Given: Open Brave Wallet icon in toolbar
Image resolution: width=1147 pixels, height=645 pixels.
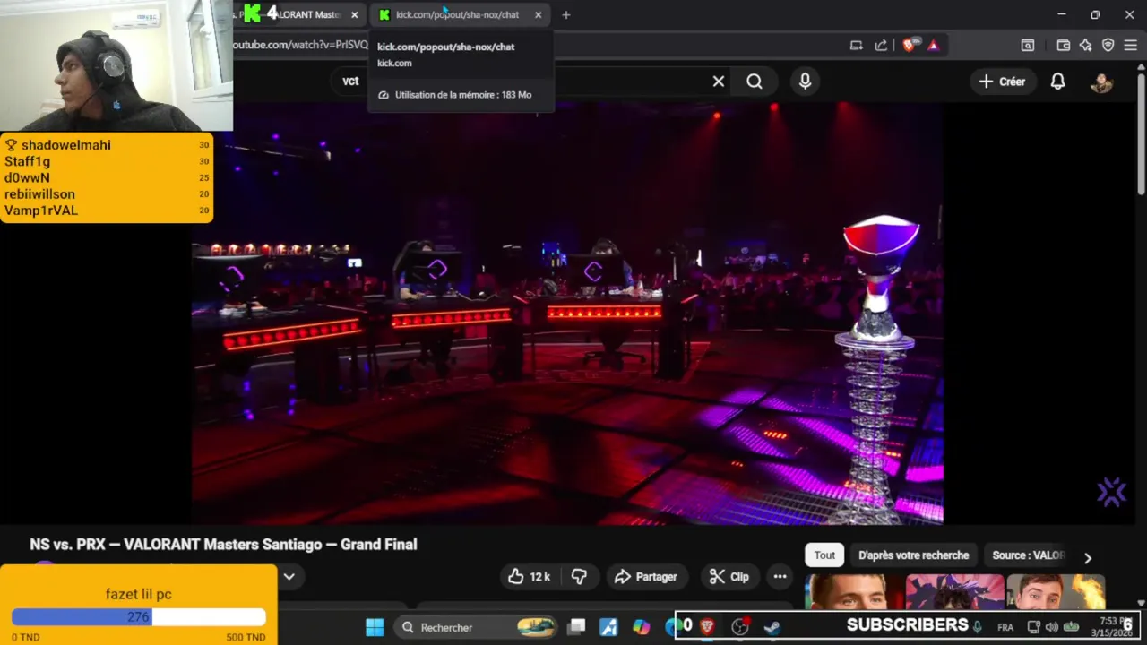Looking at the screenshot, I should [1064, 45].
